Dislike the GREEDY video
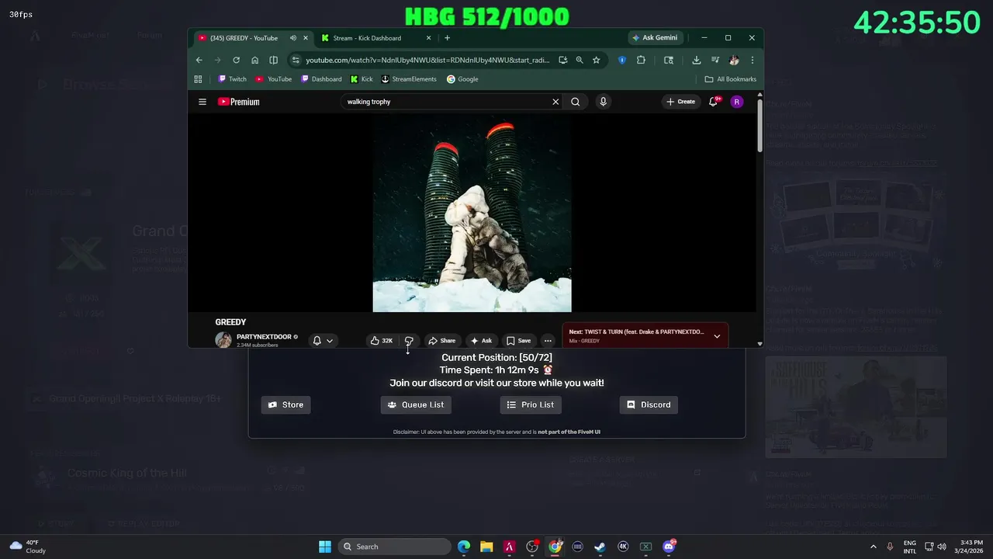The image size is (993, 559). click(x=409, y=341)
